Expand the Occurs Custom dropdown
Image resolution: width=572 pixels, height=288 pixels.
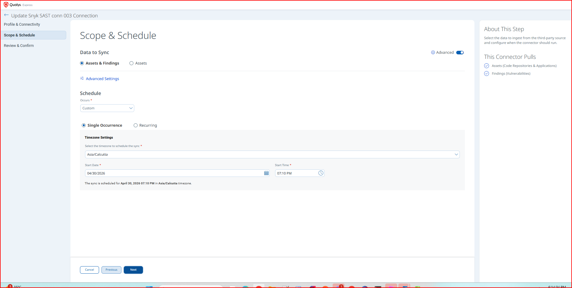[x=107, y=108]
